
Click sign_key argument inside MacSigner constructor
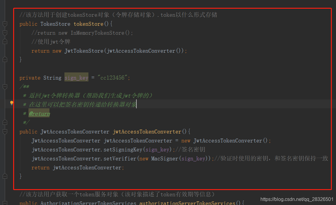click(194, 159)
